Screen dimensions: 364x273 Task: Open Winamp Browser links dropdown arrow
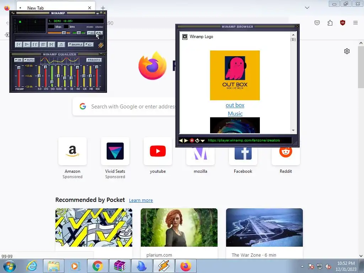pyautogui.click(x=203, y=141)
